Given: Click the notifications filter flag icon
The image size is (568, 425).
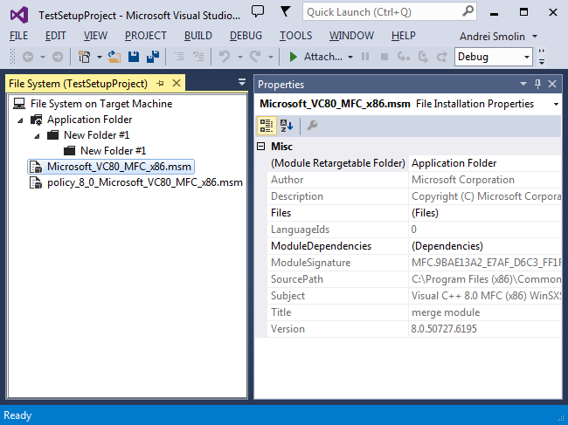Looking at the screenshot, I should [x=286, y=11].
